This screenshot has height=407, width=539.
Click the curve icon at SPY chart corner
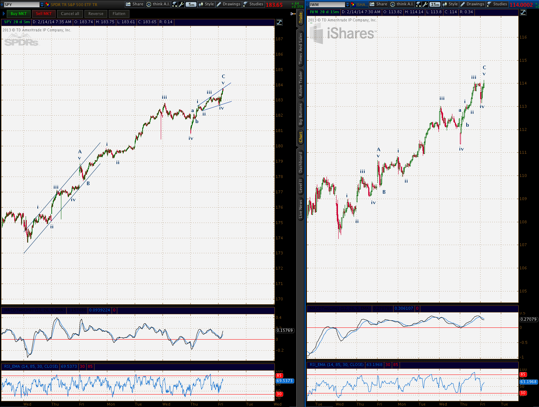[x=279, y=22]
